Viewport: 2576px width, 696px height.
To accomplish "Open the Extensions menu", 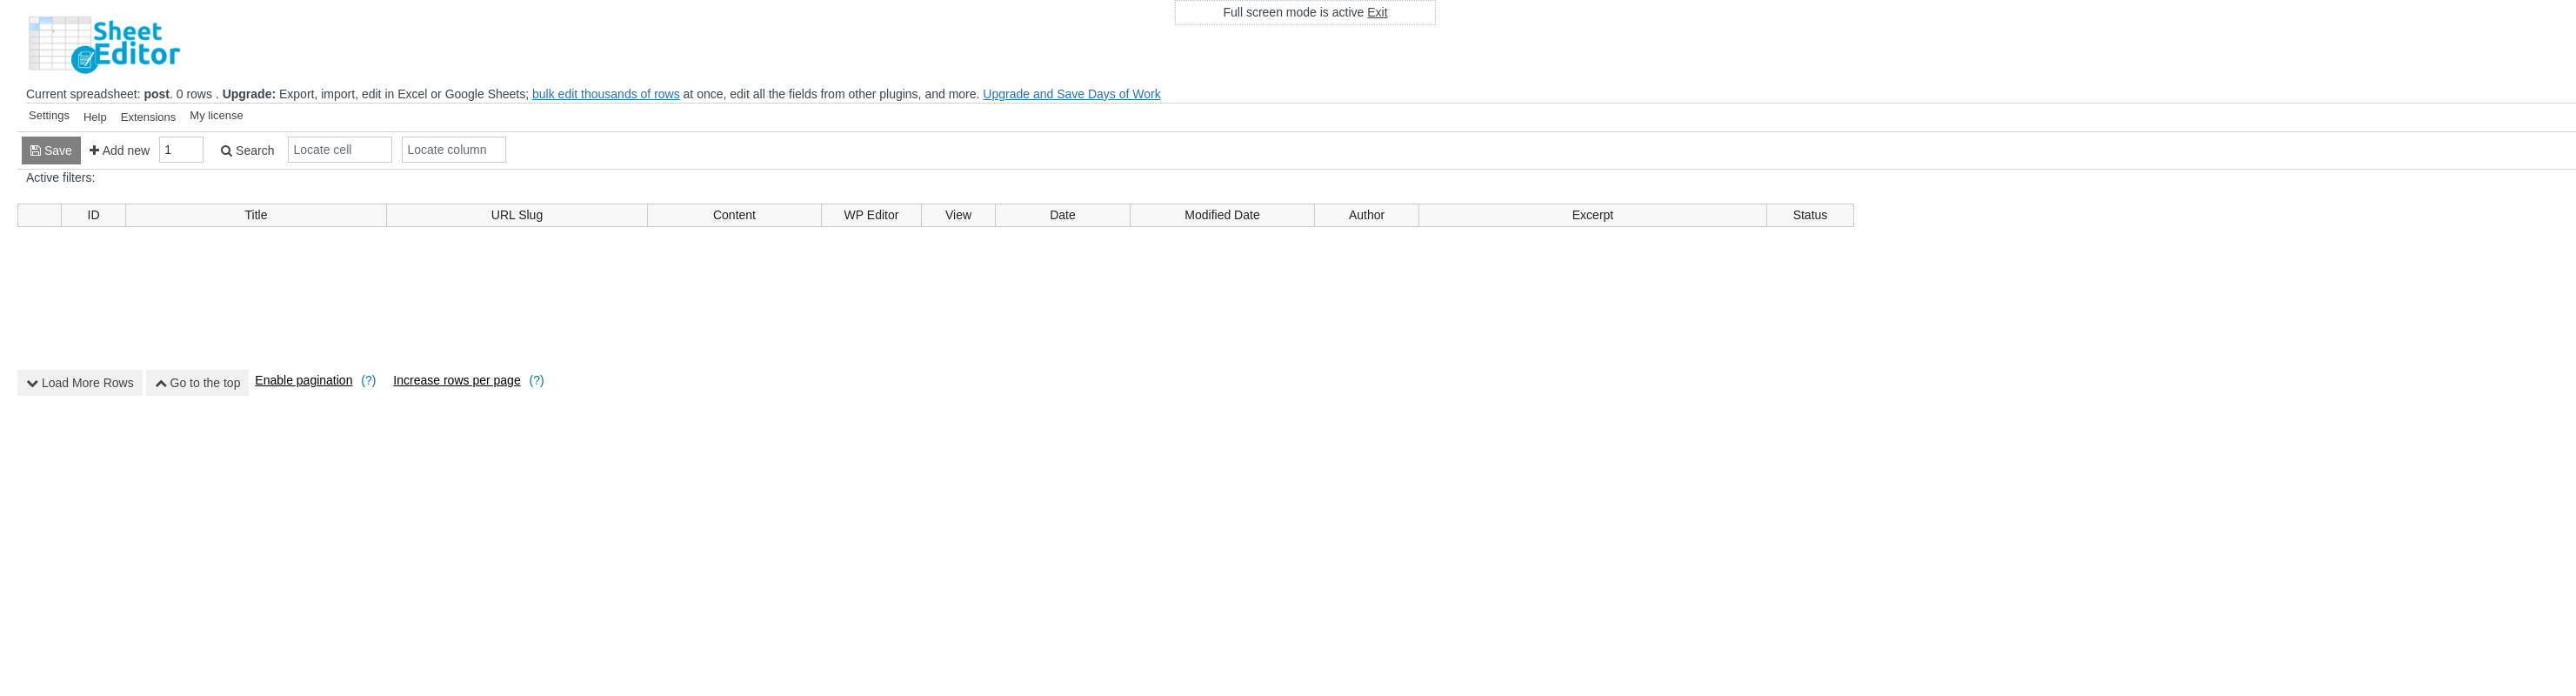I will pos(148,117).
